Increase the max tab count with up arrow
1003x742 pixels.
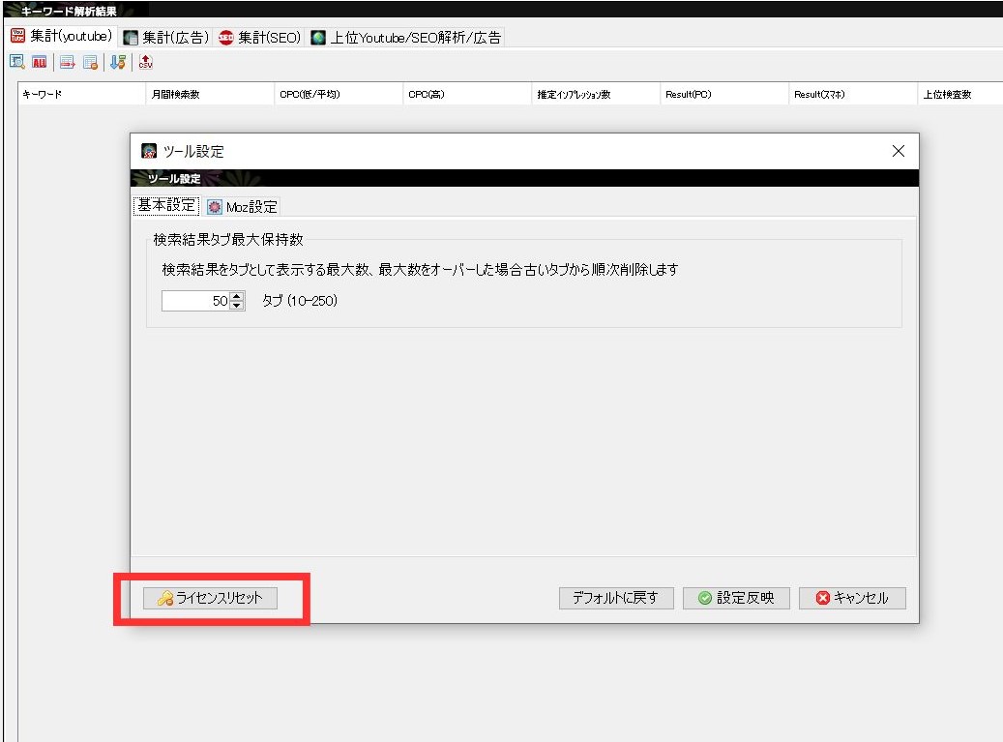click(x=238, y=297)
